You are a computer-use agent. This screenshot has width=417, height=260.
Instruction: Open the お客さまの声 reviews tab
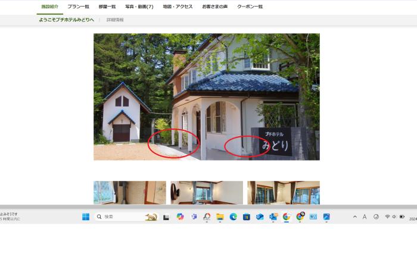pyautogui.click(x=214, y=7)
